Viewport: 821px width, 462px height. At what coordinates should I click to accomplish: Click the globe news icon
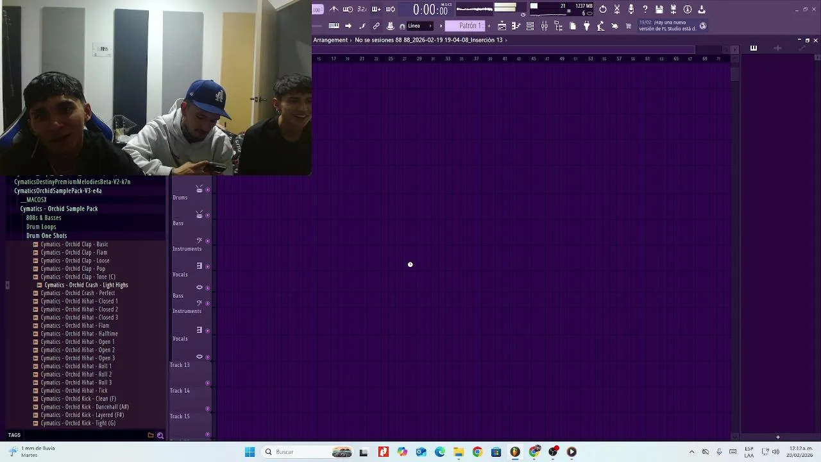click(703, 26)
